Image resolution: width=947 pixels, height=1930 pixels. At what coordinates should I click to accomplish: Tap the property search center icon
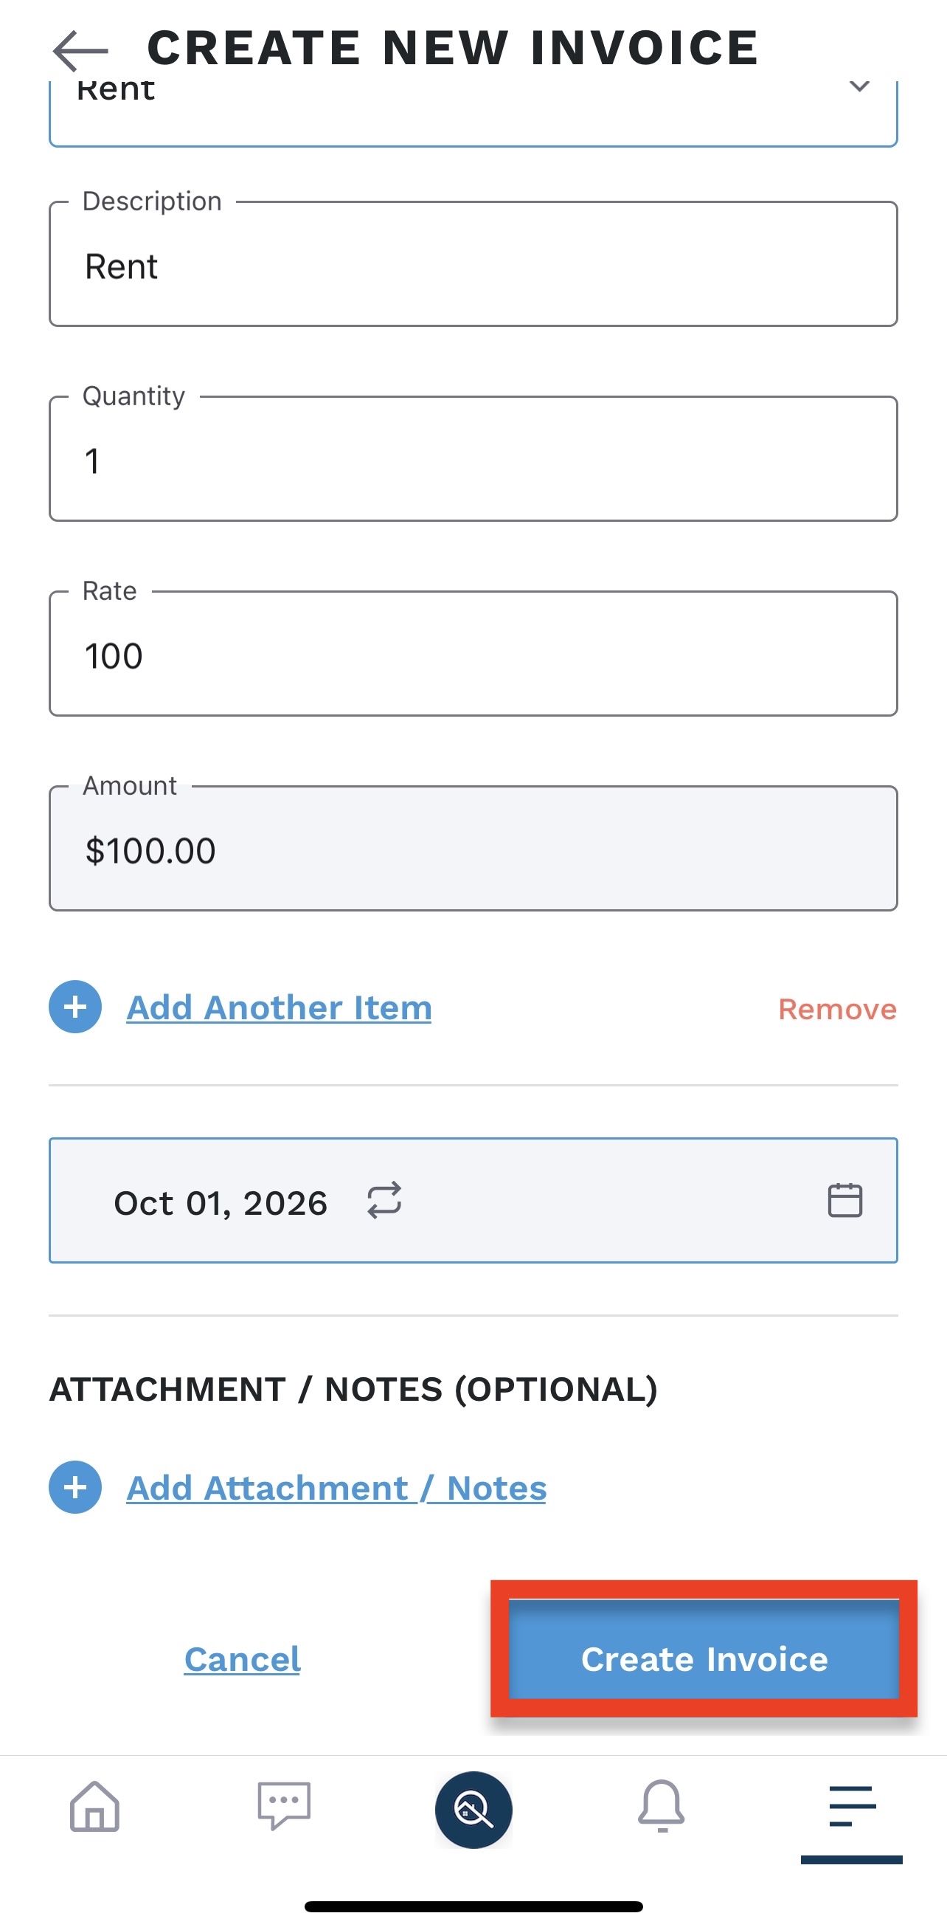coord(473,1810)
